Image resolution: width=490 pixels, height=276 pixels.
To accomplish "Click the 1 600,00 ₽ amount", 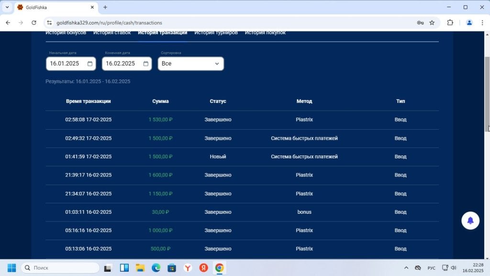I will [x=160, y=175].
